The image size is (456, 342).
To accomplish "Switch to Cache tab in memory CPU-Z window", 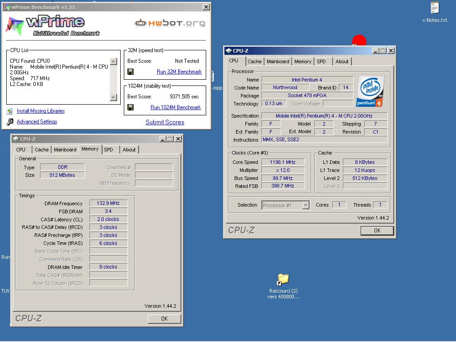I will (41, 150).
